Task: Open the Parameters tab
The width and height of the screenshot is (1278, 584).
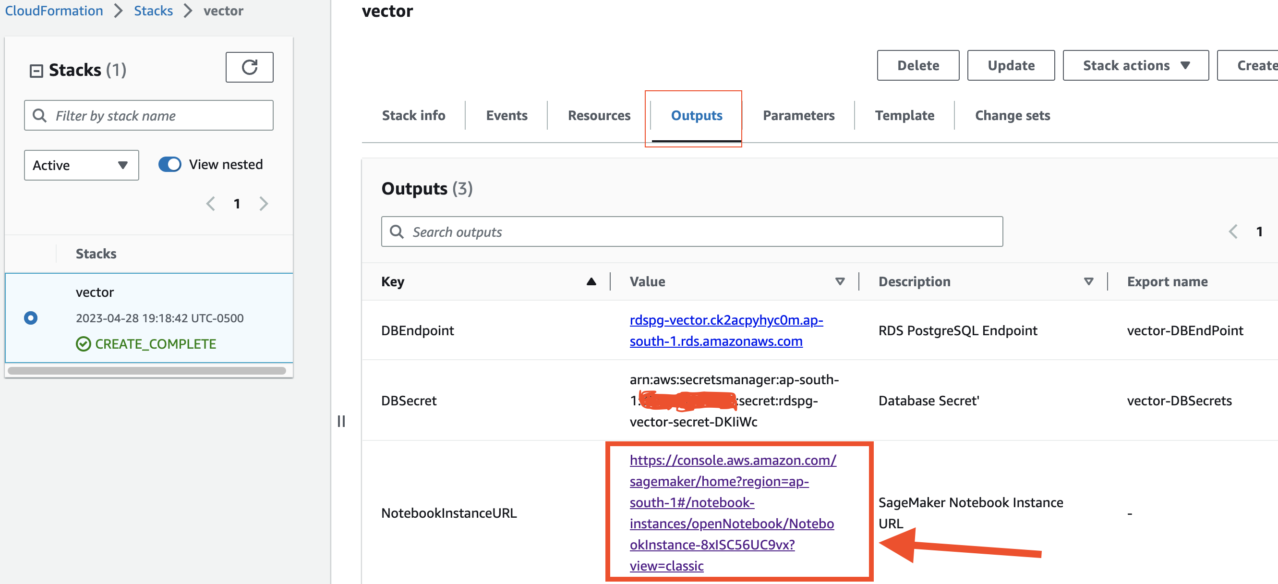Action: pyautogui.click(x=798, y=116)
